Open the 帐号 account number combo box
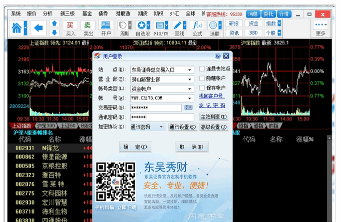 162,98
